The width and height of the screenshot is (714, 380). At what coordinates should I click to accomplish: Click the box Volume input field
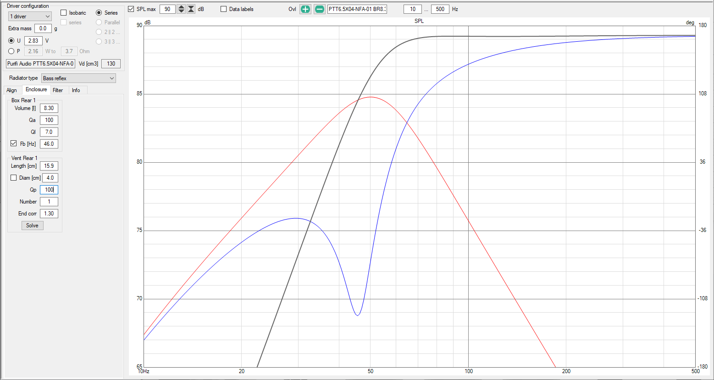point(49,108)
